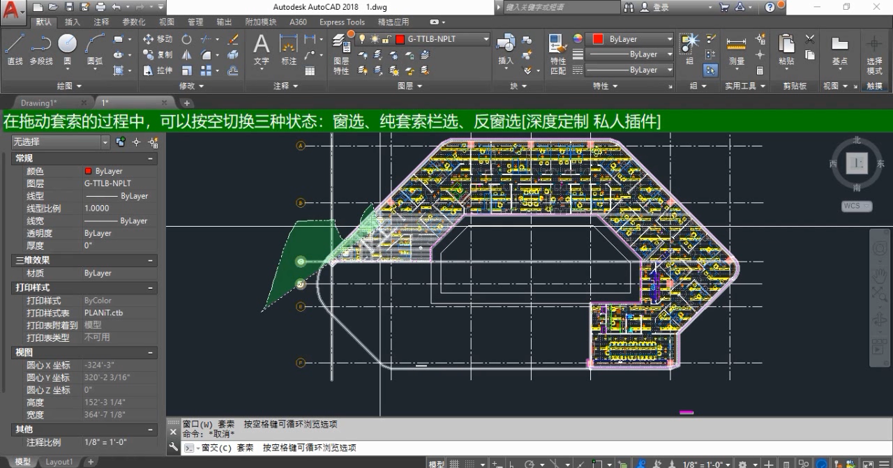Click the 选择模式 touch button
Viewport: 893px width, 468px height.
(874, 54)
